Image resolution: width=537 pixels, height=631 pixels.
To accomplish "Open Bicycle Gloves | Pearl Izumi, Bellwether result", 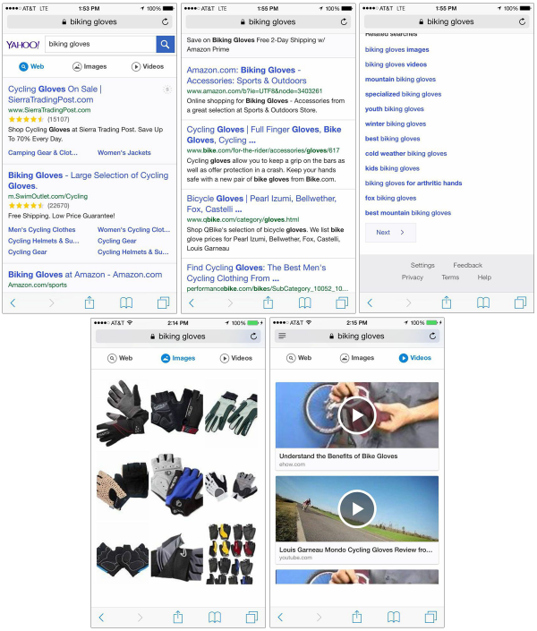I will coord(261,204).
